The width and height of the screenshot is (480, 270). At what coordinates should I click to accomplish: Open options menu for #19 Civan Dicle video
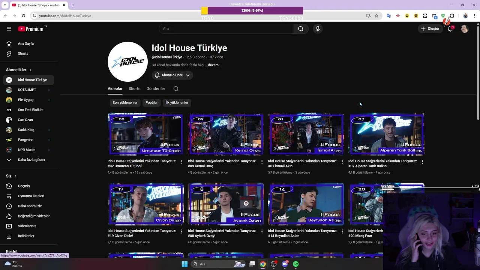pyautogui.click(x=182, y=232)
